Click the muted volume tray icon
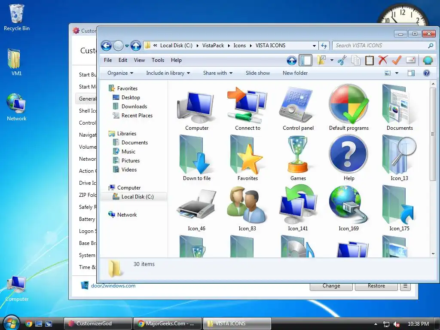This screenshot has height=330, width=440. [397, 324]
